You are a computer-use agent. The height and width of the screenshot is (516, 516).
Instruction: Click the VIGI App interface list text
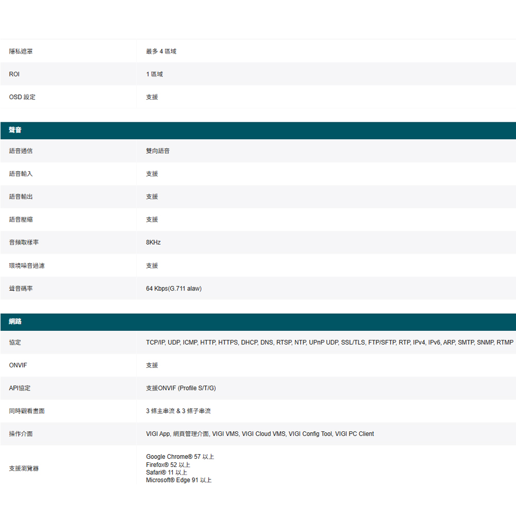260,434
